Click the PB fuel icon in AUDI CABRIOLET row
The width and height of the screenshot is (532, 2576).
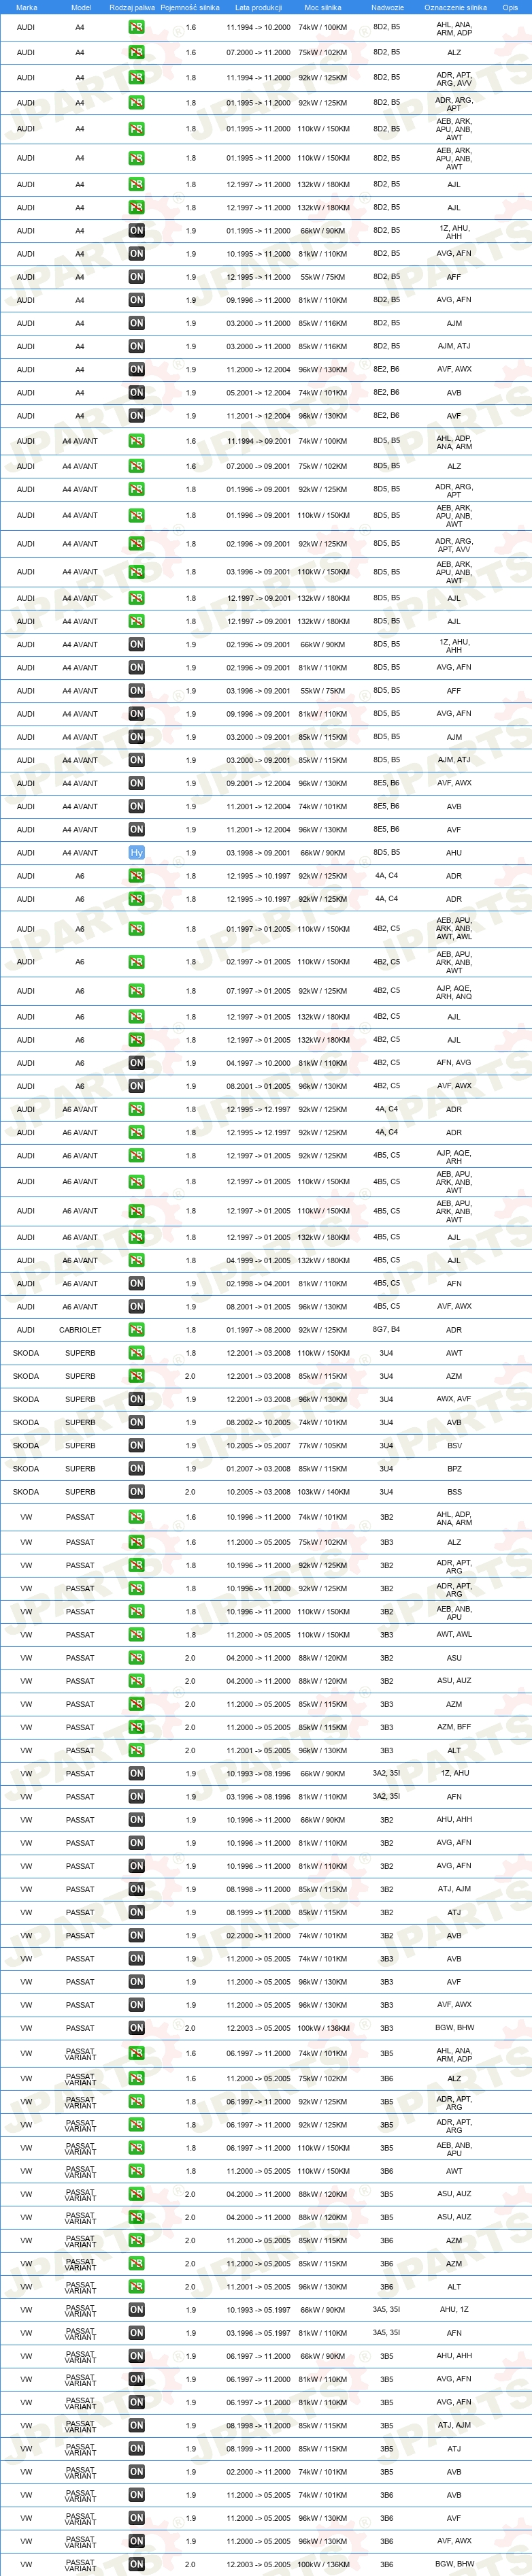point(137,1330)
